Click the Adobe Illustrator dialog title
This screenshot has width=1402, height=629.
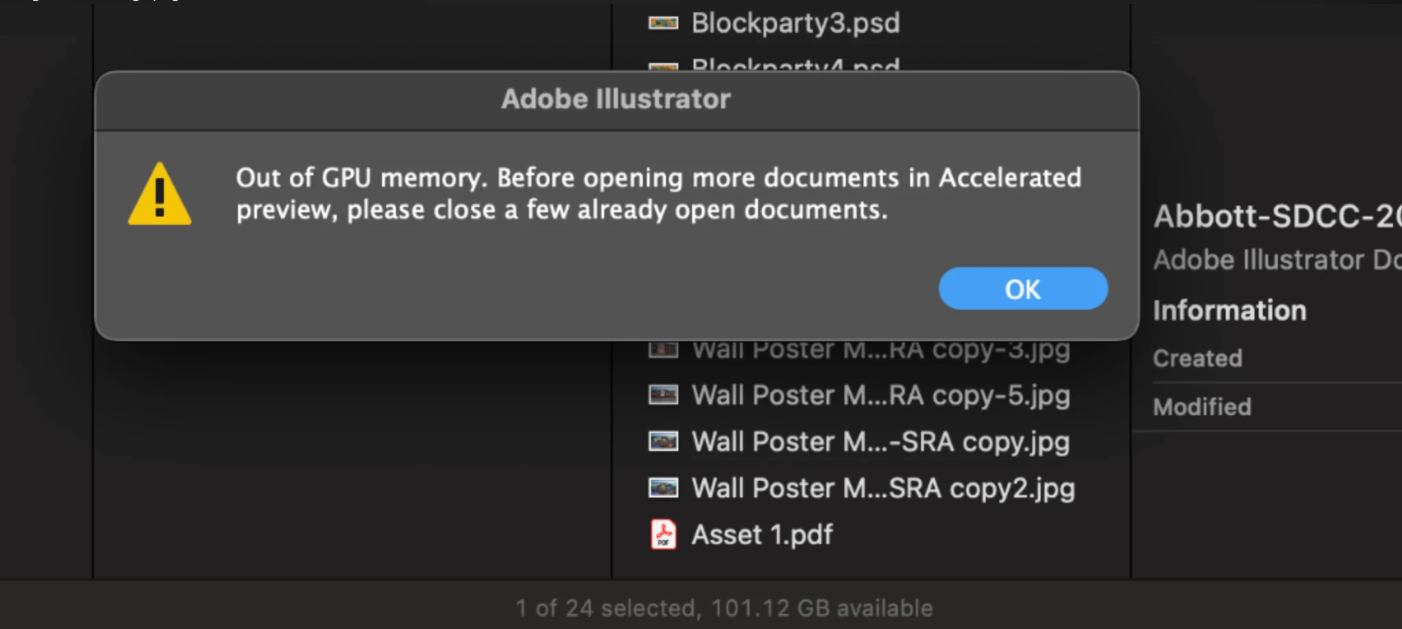click(x=616, y=99)
